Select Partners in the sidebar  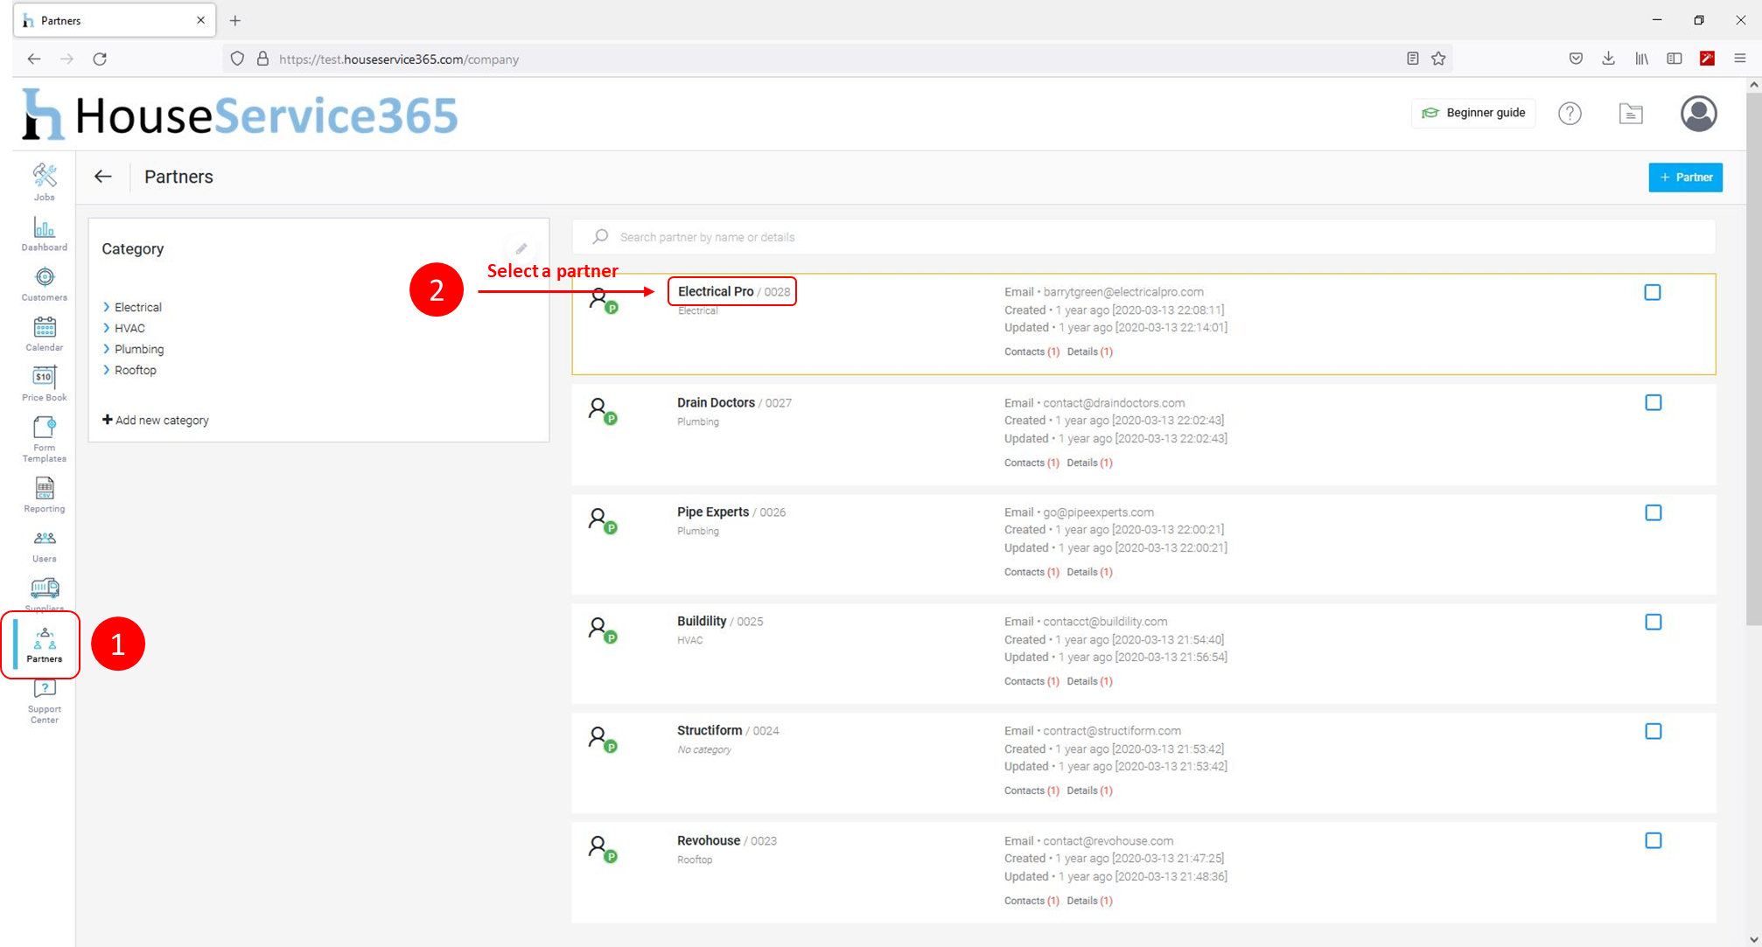(44, 644)
